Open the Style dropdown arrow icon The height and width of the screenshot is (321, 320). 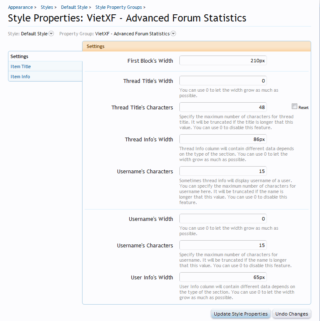(51, 33)
